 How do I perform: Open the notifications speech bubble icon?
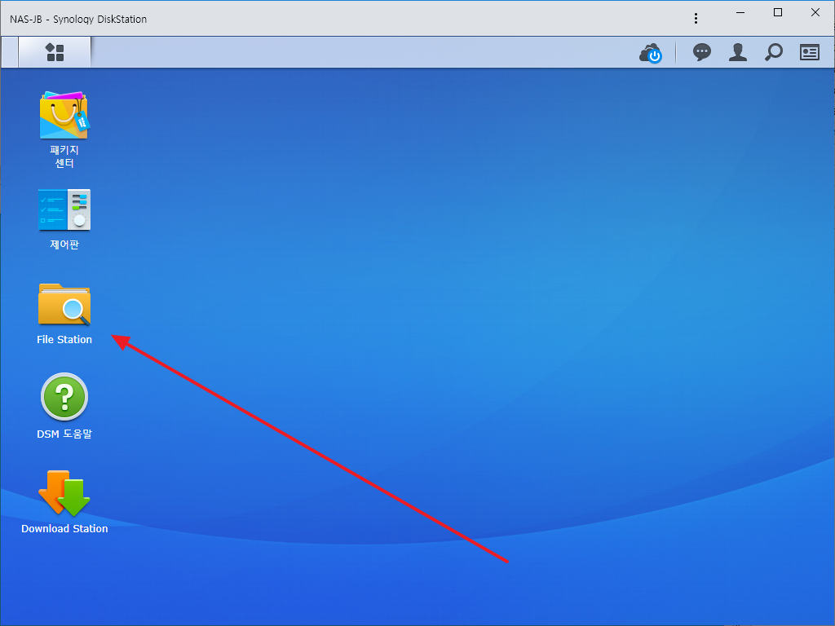pyautogui.click(x=702, y=52)
